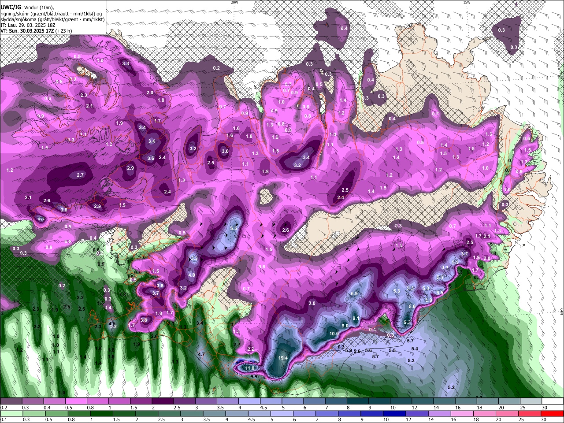The height and width of the screenshot is (423, 564).
Task: Select the 5.4 value off the southeast coast
Action: pyautogui.click(x=415, y=349)
